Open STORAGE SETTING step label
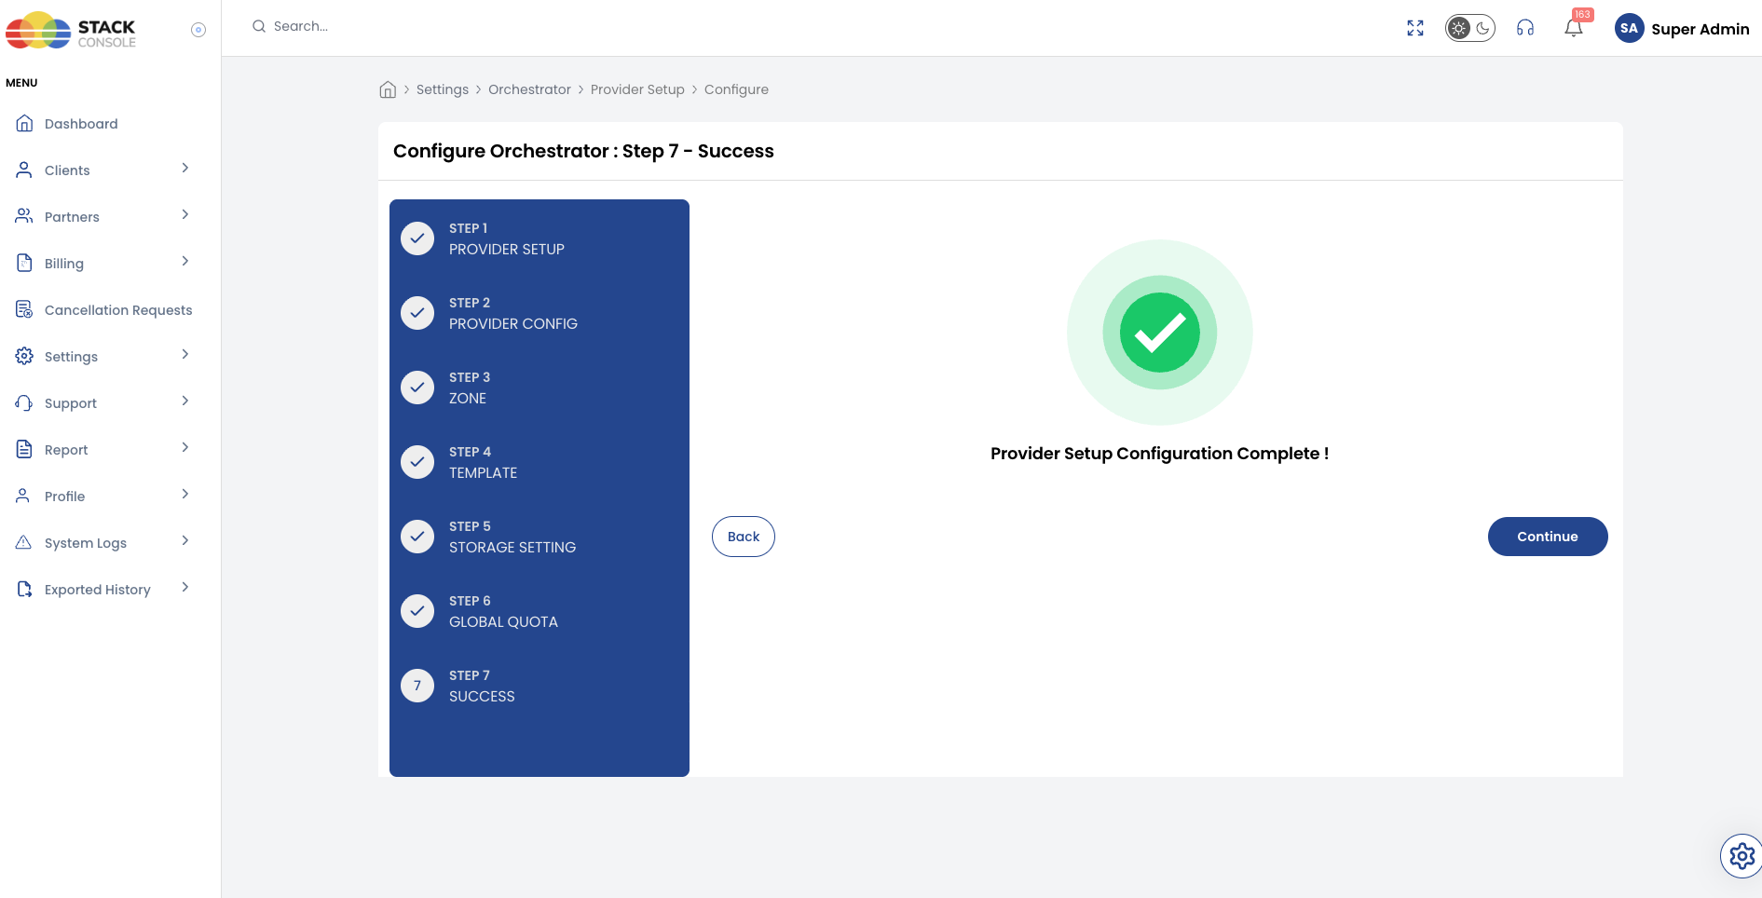The width and height of the screenshot is (1762, 898). [x=512, y=548]
